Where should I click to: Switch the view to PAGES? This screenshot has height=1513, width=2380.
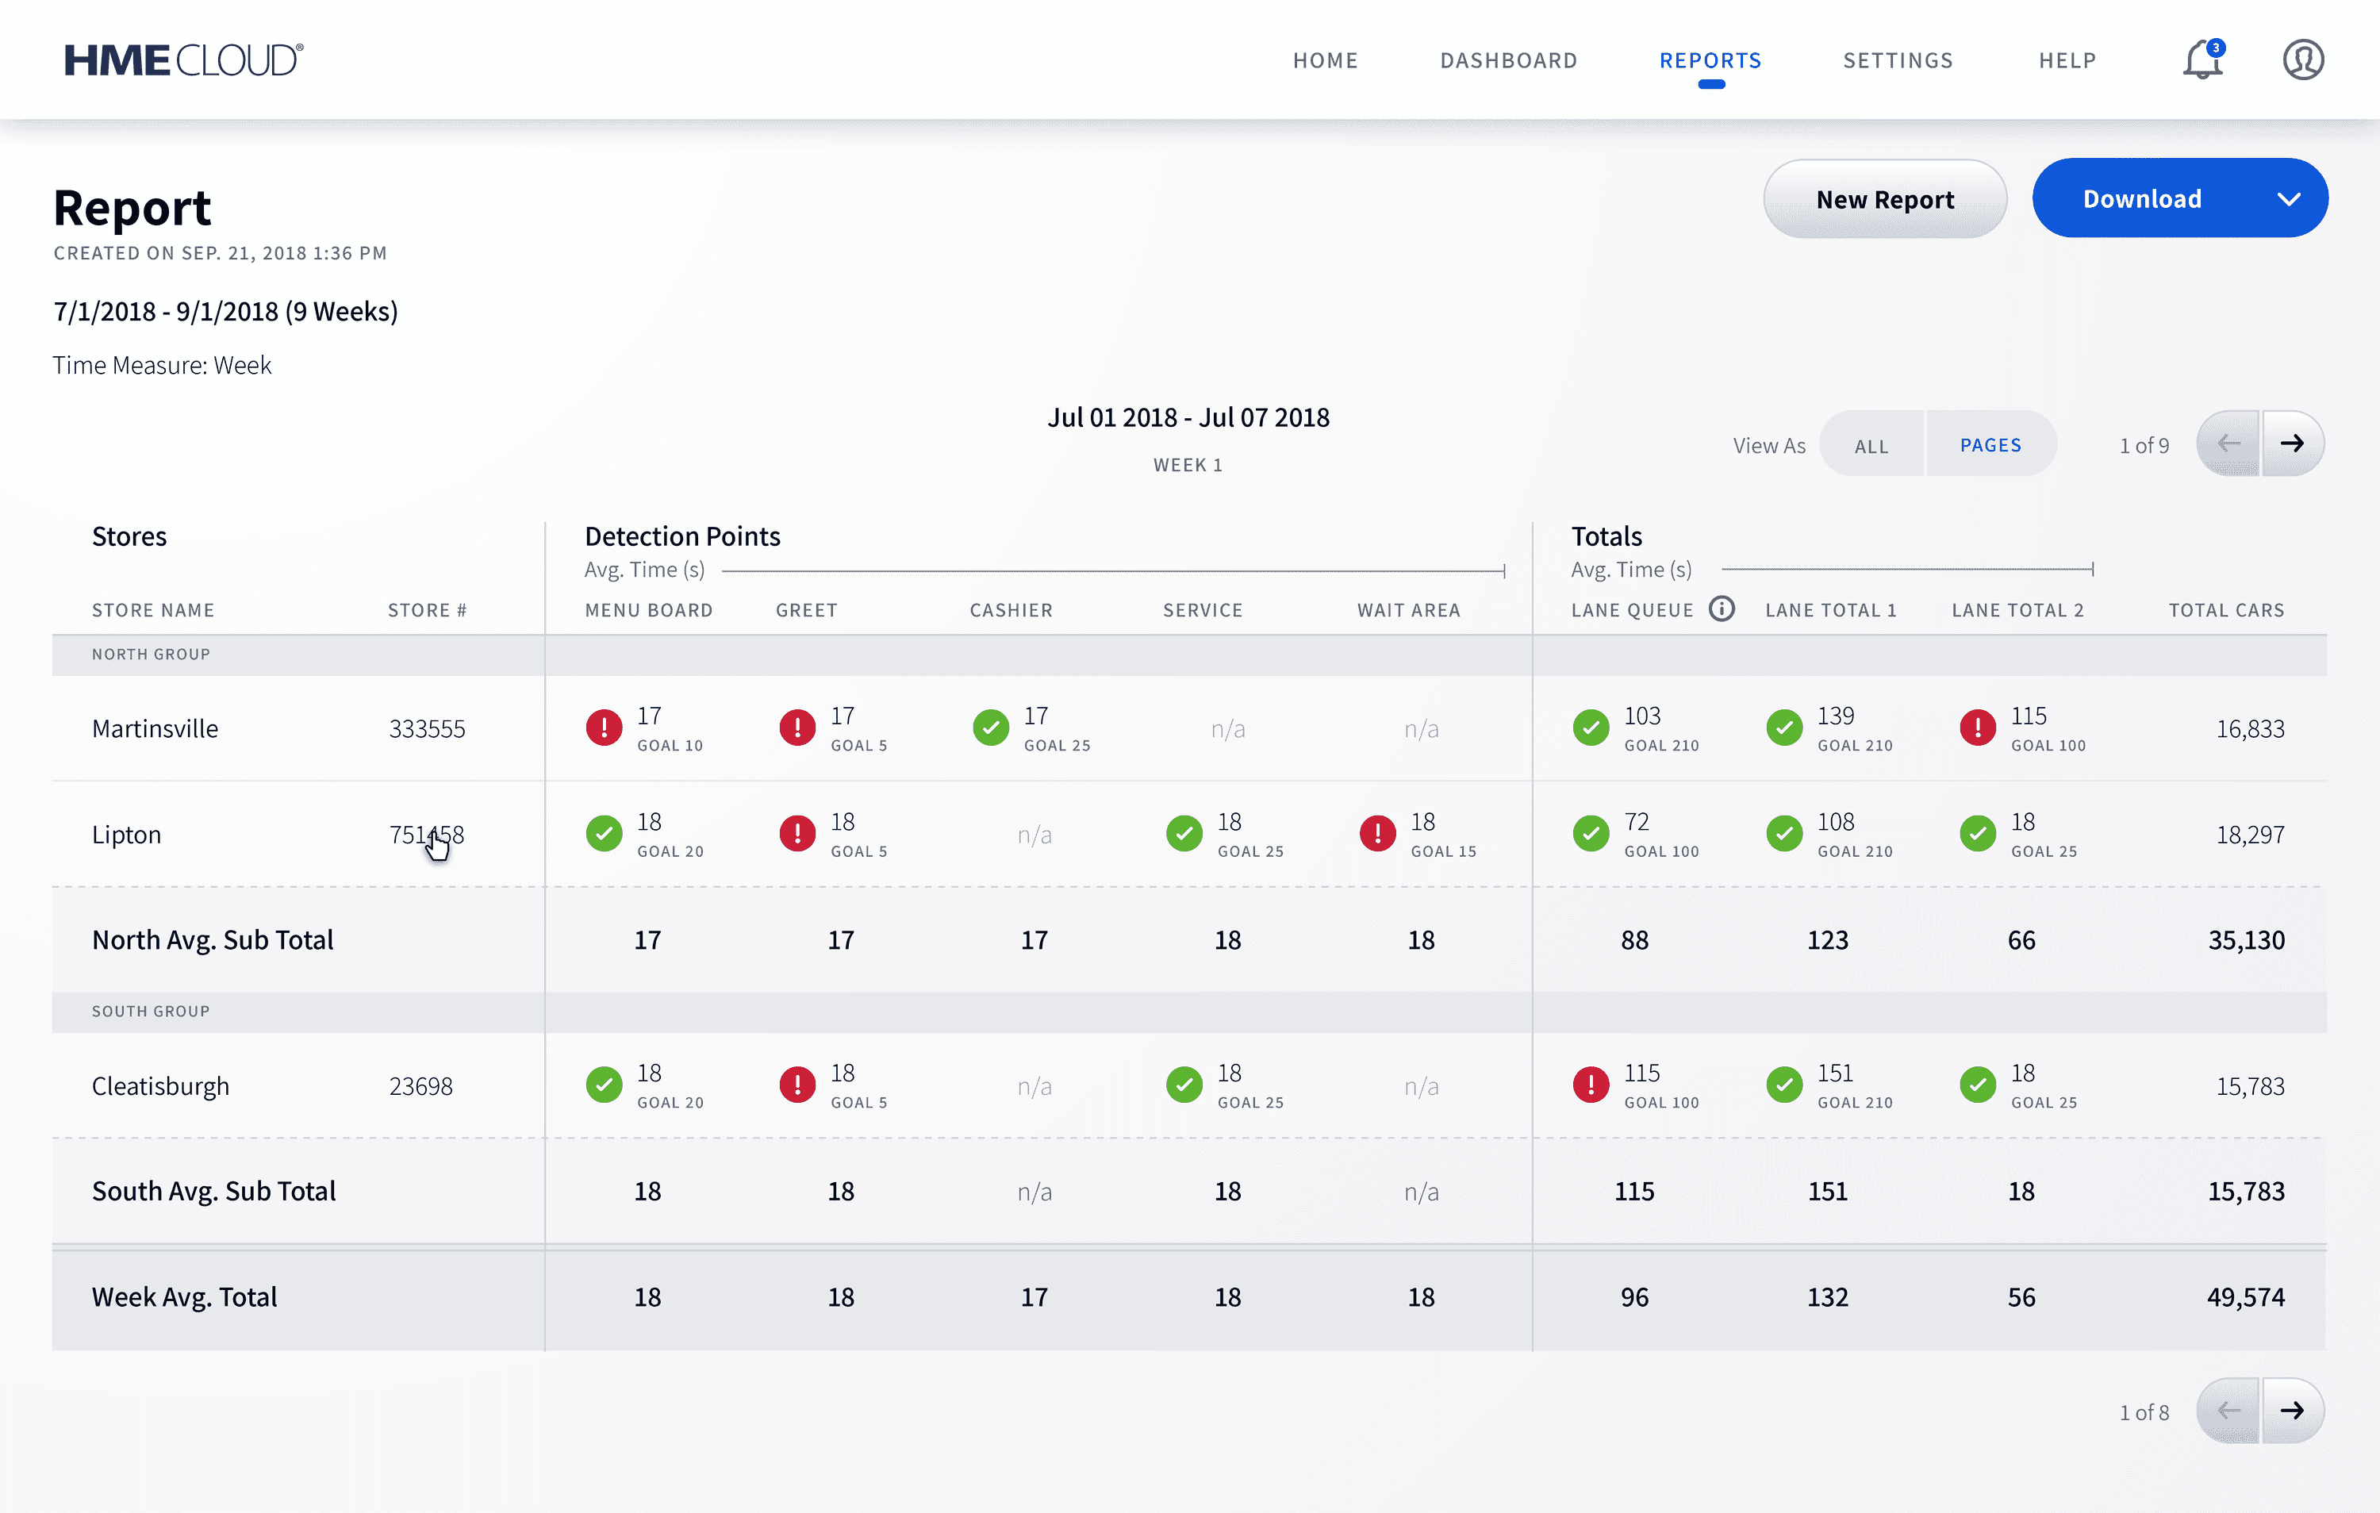coord(1990,446)
